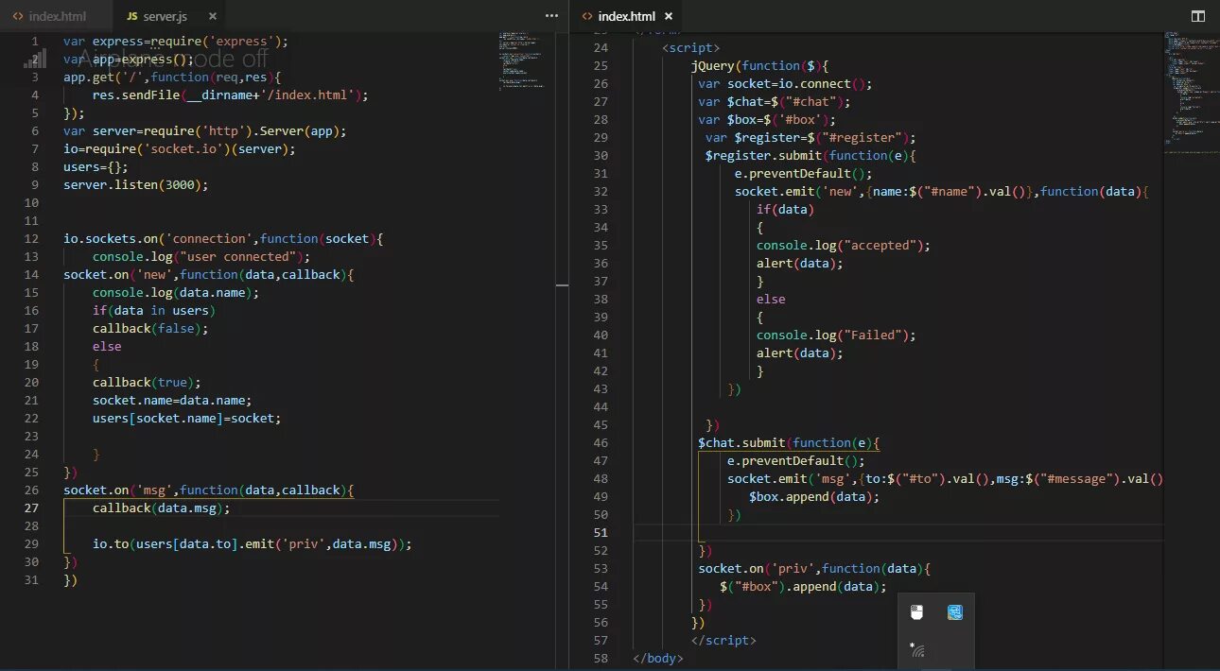1220x671 pixels.
Task: Click 'callback(false);' in server.js
Action: [150, 328]
